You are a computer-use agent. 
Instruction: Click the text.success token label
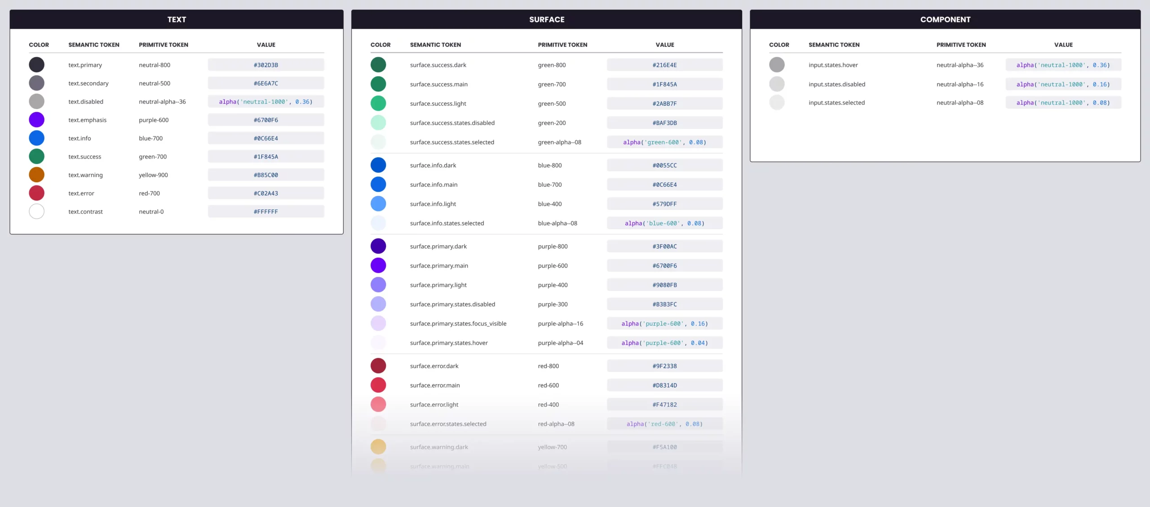(84, 157)
